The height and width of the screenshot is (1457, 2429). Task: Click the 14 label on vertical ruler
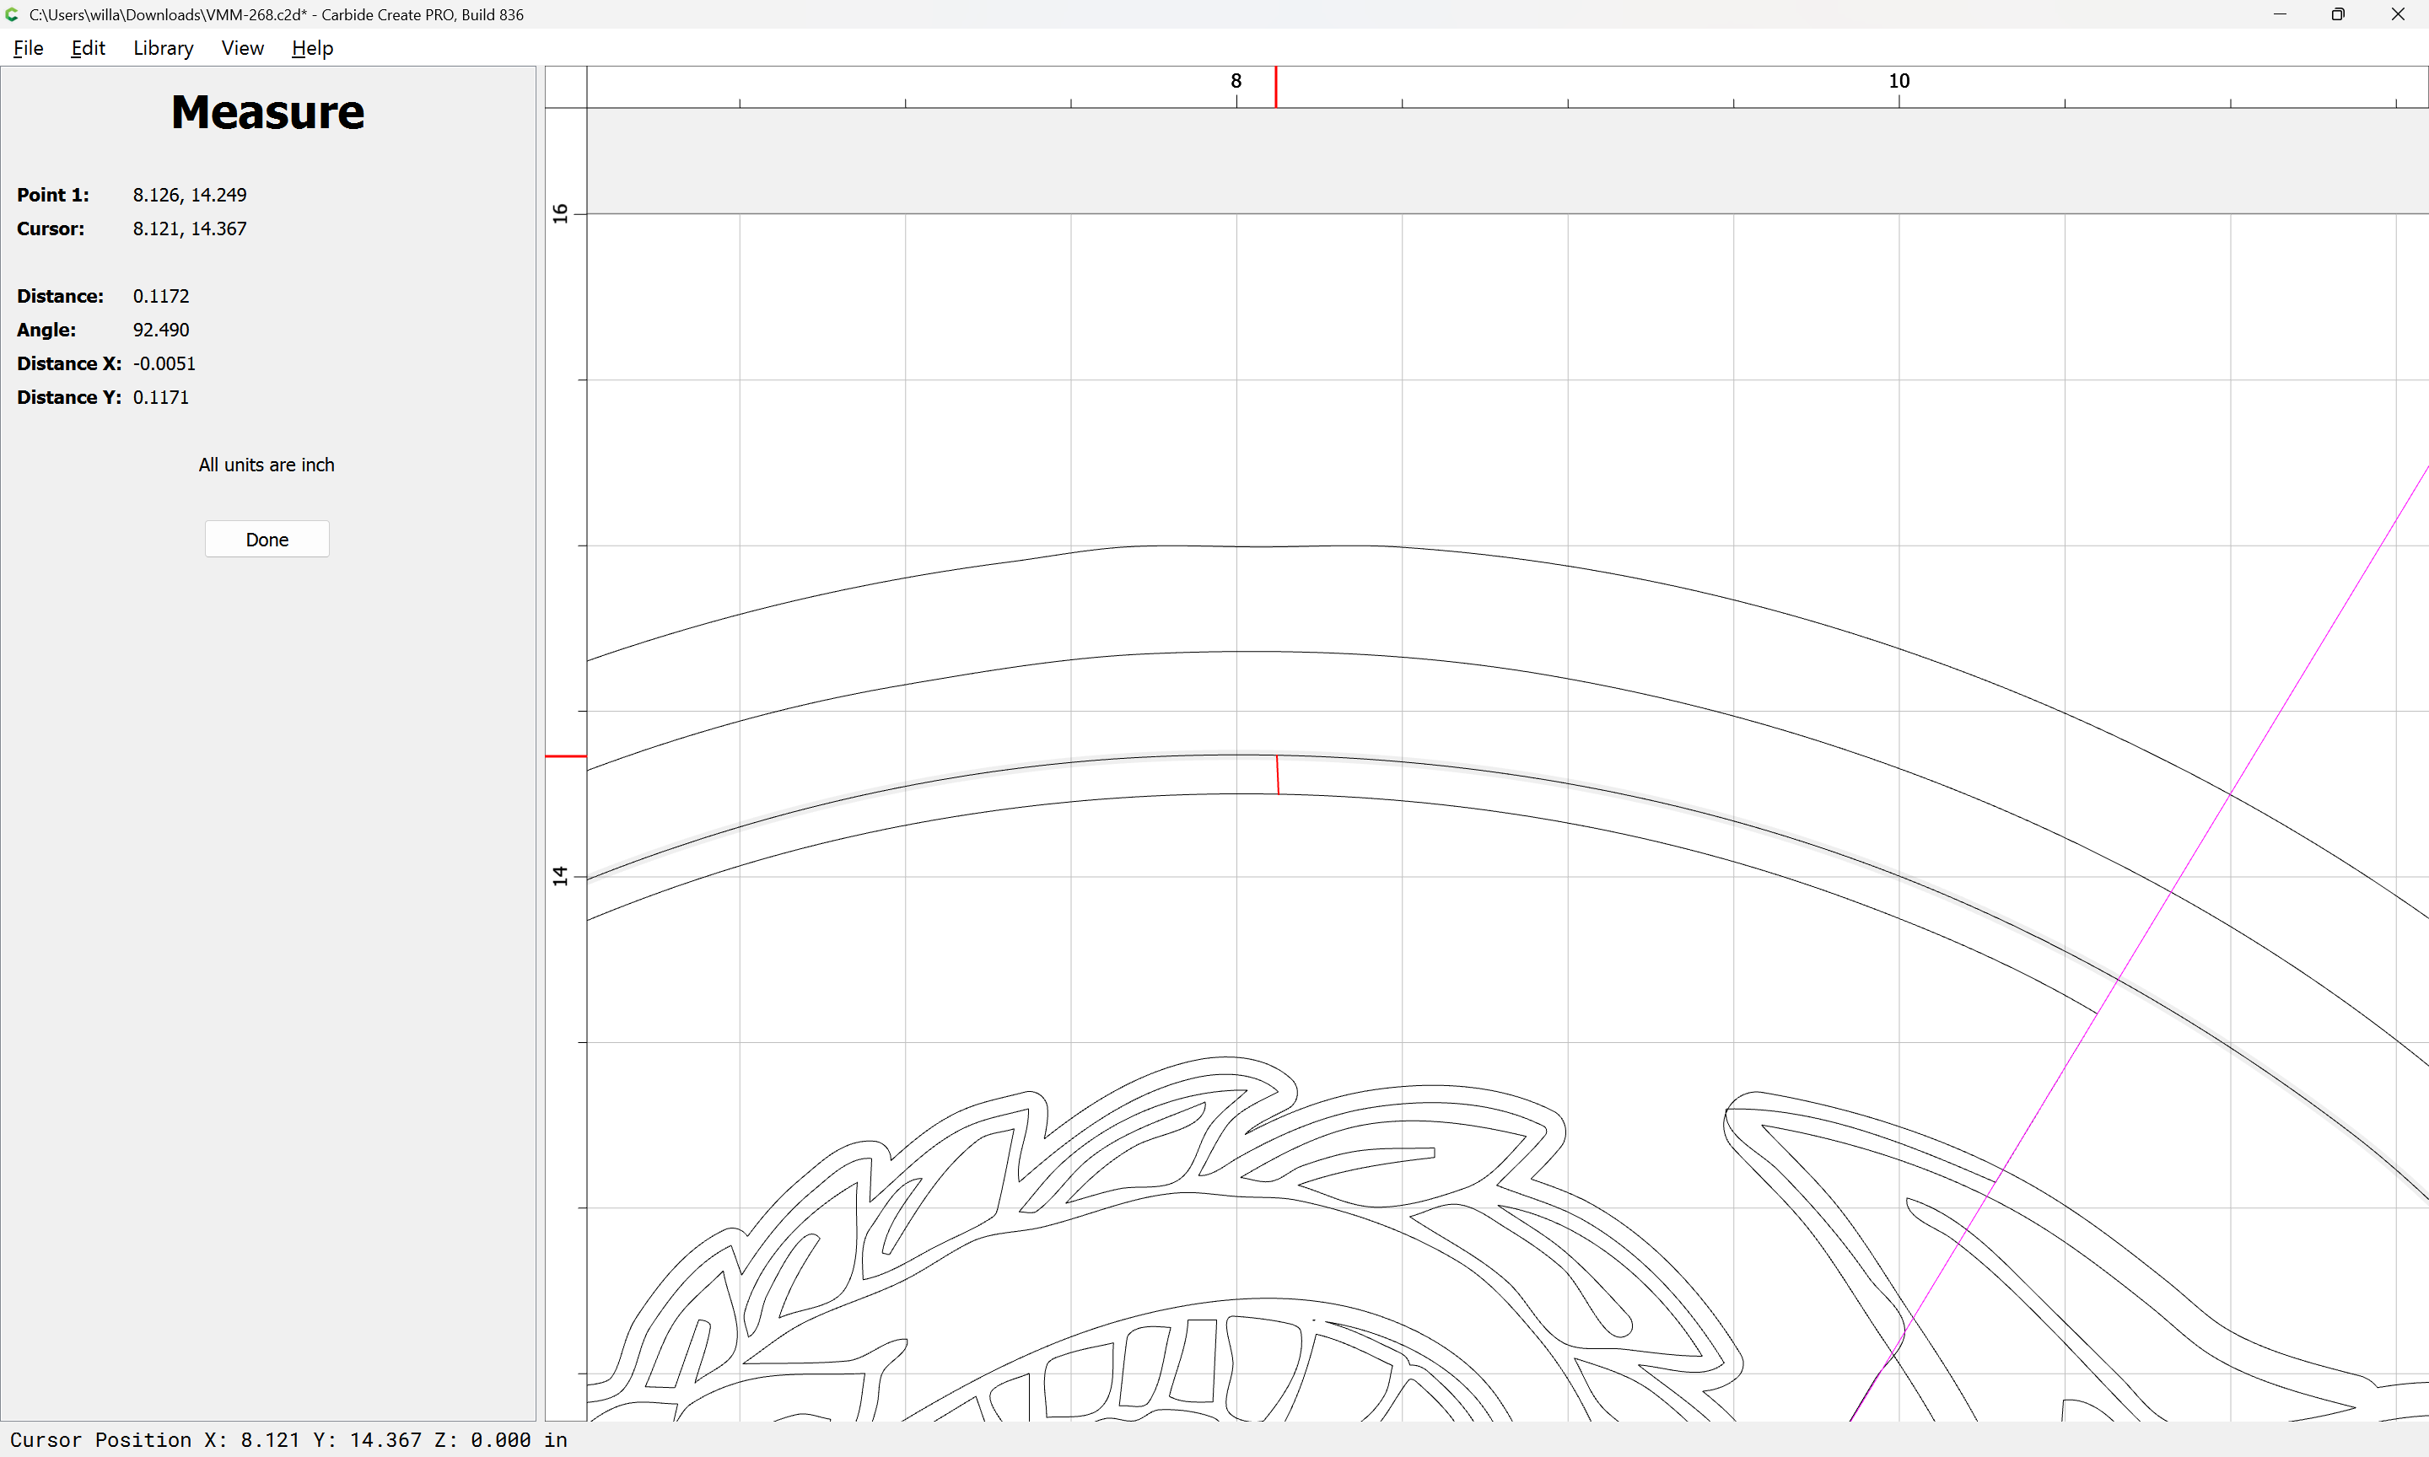(561, 874)
